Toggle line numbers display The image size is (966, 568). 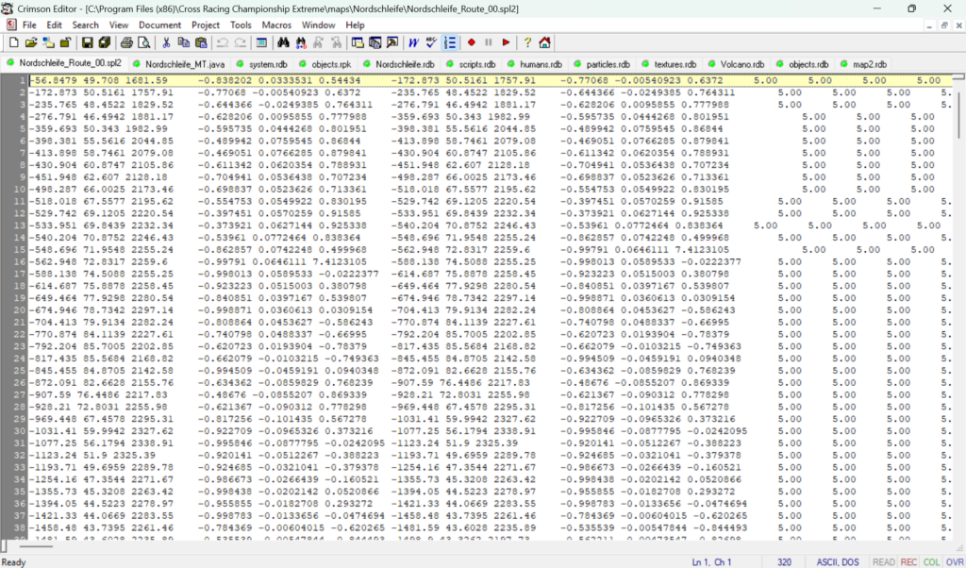(450, 42)
